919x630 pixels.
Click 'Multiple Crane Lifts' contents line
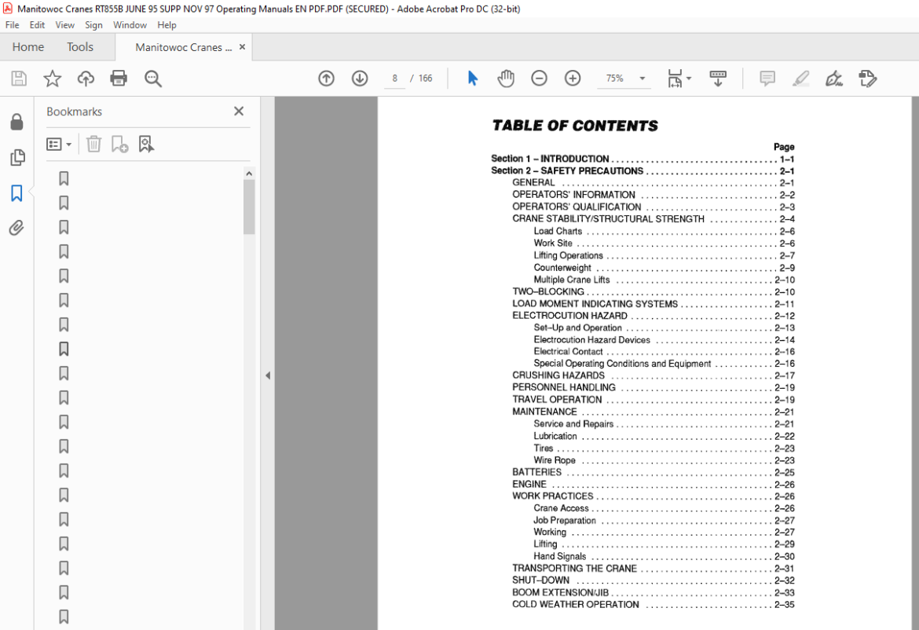[x=664, y=280]
